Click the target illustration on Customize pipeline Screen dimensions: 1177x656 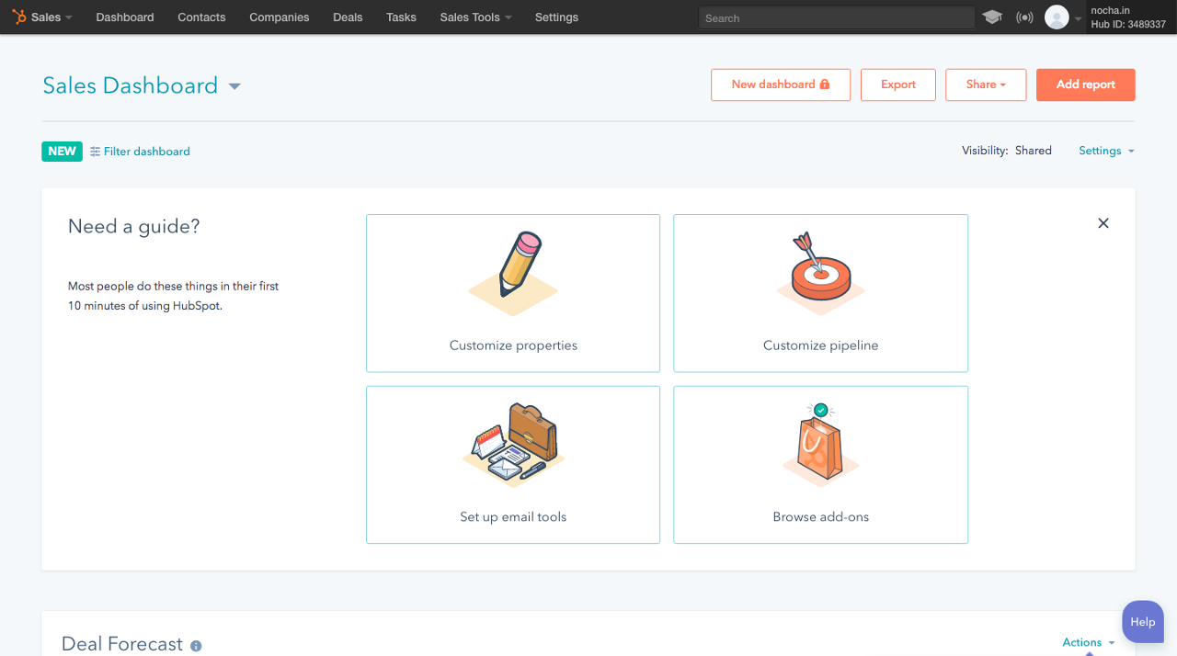[820, 272]
